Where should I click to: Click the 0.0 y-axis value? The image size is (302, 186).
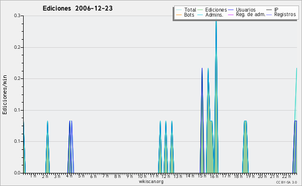coord(17,173)
